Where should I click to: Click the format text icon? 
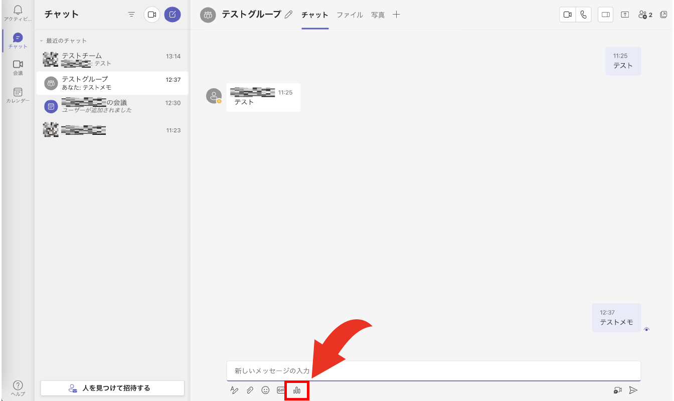[x=234, y=390]
